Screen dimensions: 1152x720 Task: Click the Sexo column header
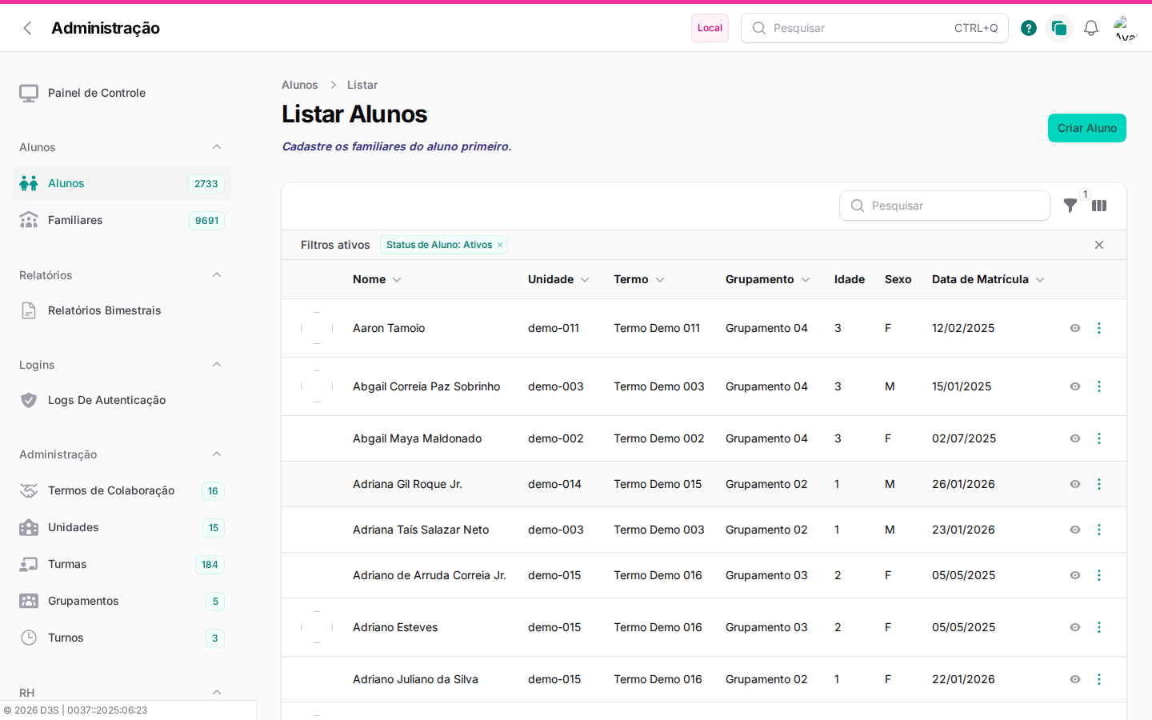click(898, 279)
